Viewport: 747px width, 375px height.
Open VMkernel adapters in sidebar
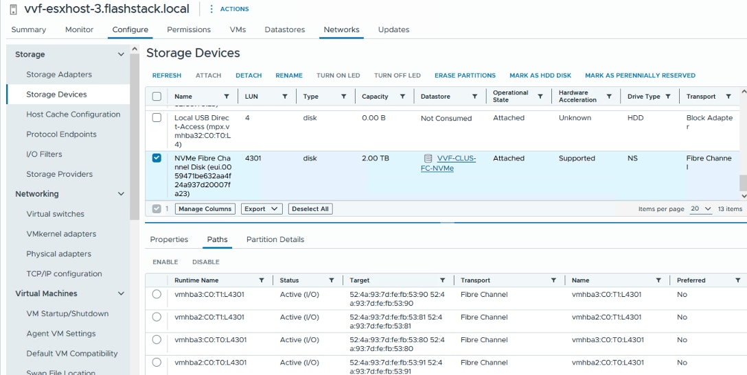coord(61,234)
